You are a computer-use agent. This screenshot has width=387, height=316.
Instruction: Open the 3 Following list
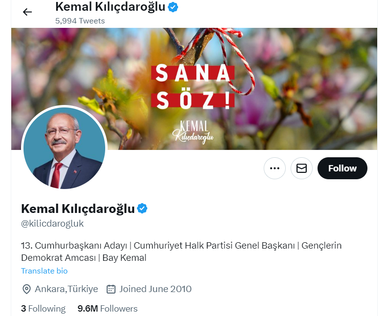point(44,308)
